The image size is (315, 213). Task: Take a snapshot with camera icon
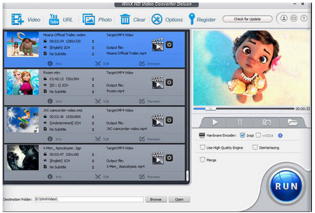pos(266,122)
